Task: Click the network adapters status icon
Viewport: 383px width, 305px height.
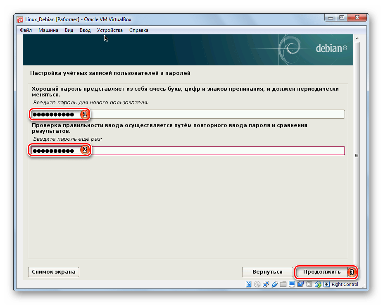Action: pos(266,284)
